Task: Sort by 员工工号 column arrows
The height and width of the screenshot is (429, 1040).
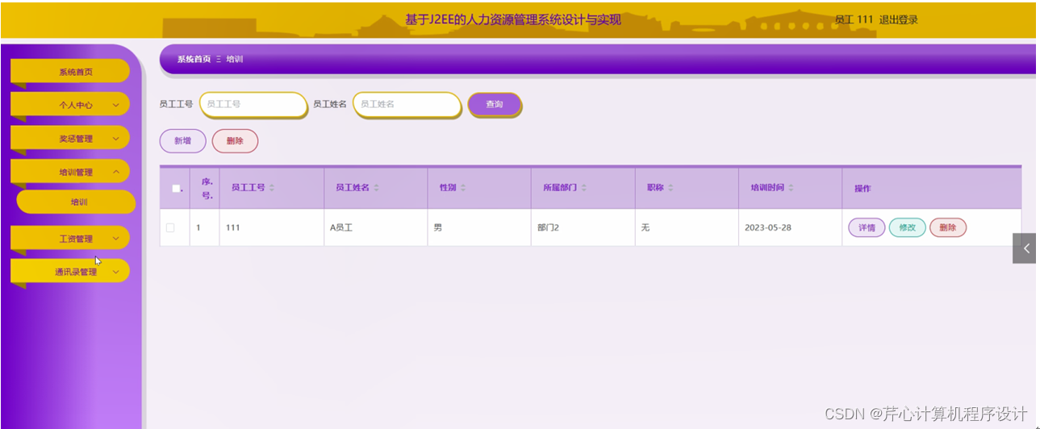Action: [272, 188]
